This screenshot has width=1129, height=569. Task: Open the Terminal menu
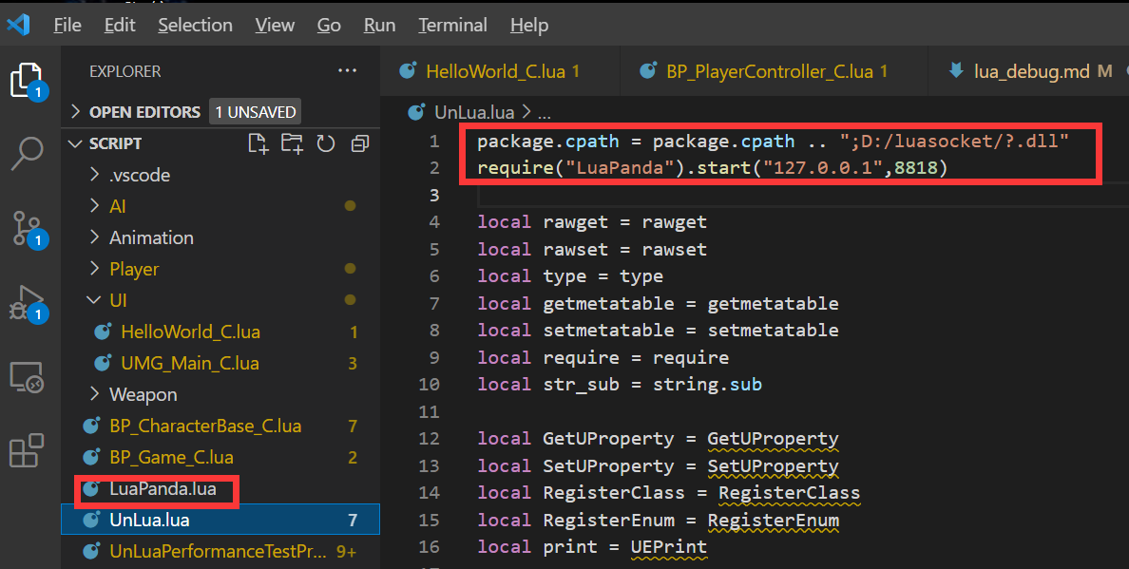(x=452, y=26)
